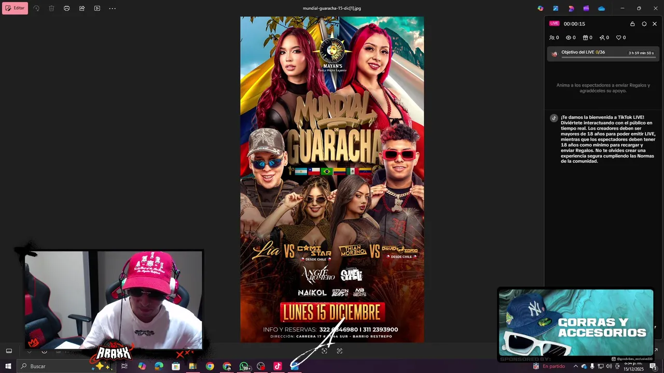Click the red LIVE badge

555,23
